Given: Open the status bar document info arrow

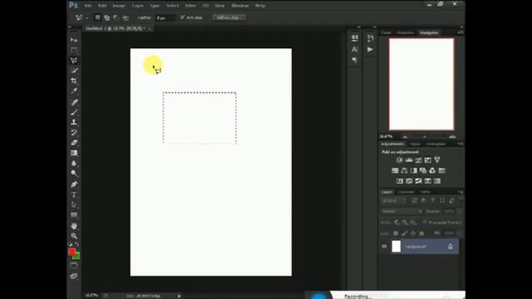Looking at the screenshot, I should pyautogui.click(x=180, y=296).
